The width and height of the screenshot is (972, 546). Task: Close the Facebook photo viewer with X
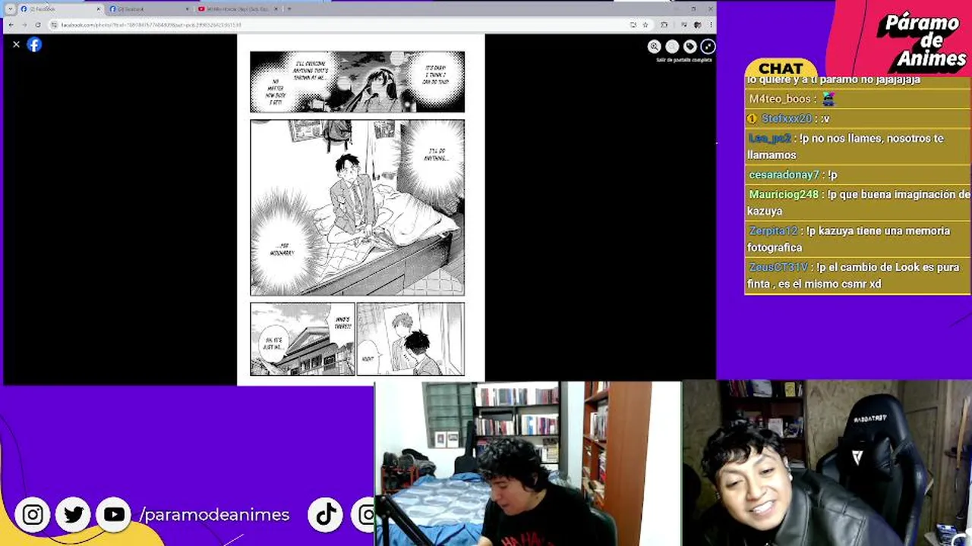[16, 45]
